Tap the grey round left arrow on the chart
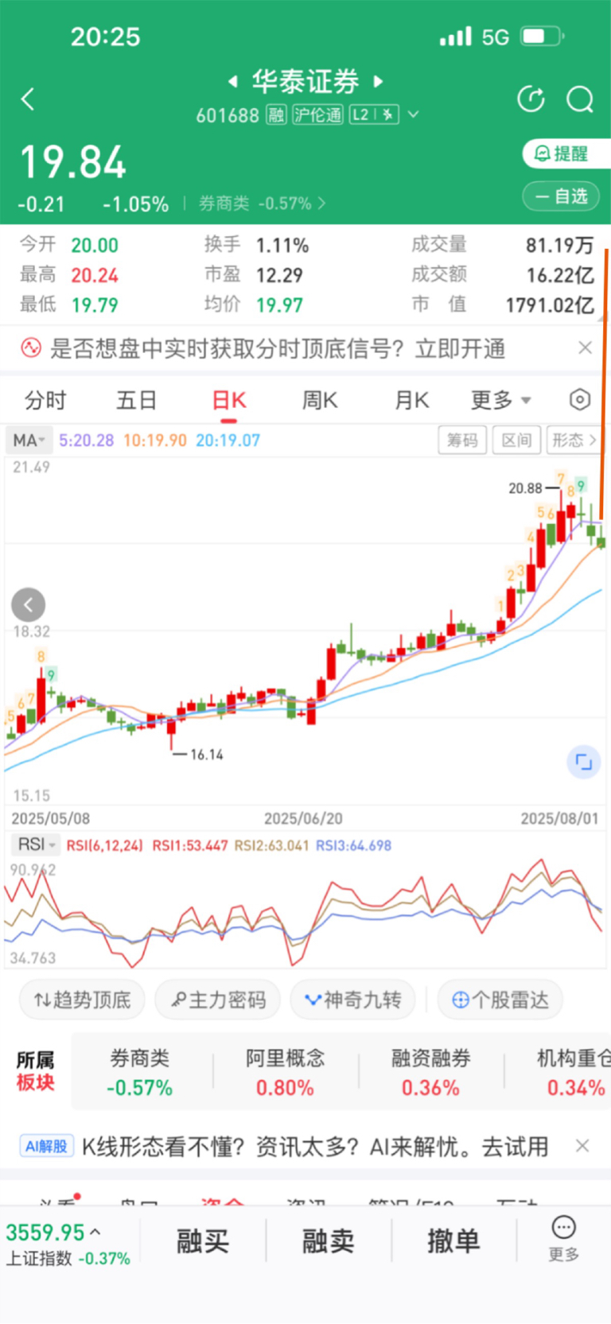 (x=29, y=605)
